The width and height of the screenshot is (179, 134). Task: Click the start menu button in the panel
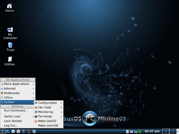(3, 131)
